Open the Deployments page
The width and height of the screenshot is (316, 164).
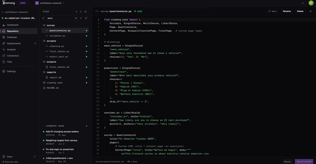pyautogui.click(x=19, y=43)
